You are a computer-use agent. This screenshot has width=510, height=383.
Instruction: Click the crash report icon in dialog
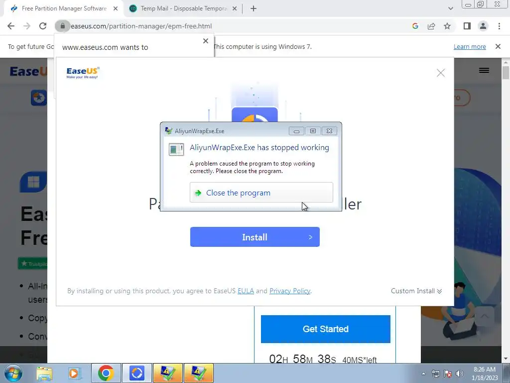(176, 149)
